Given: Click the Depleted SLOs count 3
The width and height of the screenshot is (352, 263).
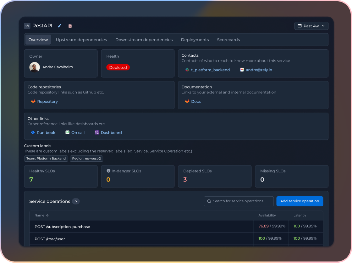Looking at the screenshot, I should click(185, 180).
